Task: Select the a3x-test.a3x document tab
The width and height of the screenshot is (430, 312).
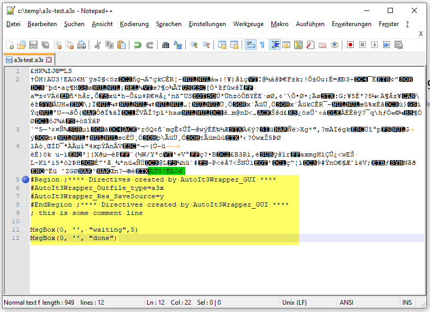Action: (x=29, y=60)
